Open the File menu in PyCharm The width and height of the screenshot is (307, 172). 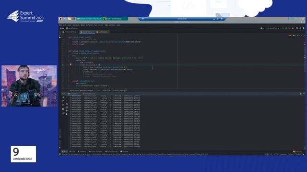(x=60, y=25)
